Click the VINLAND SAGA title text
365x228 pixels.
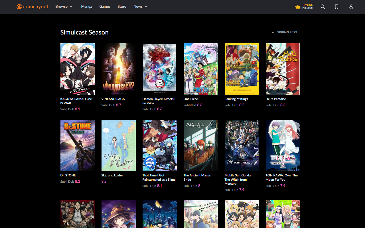pos(113,99)
